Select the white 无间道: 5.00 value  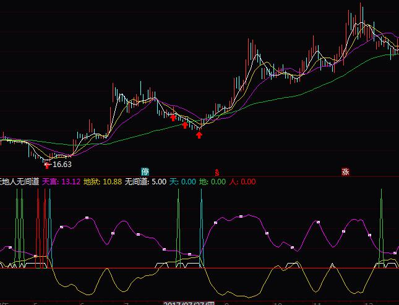click(145, 182)
